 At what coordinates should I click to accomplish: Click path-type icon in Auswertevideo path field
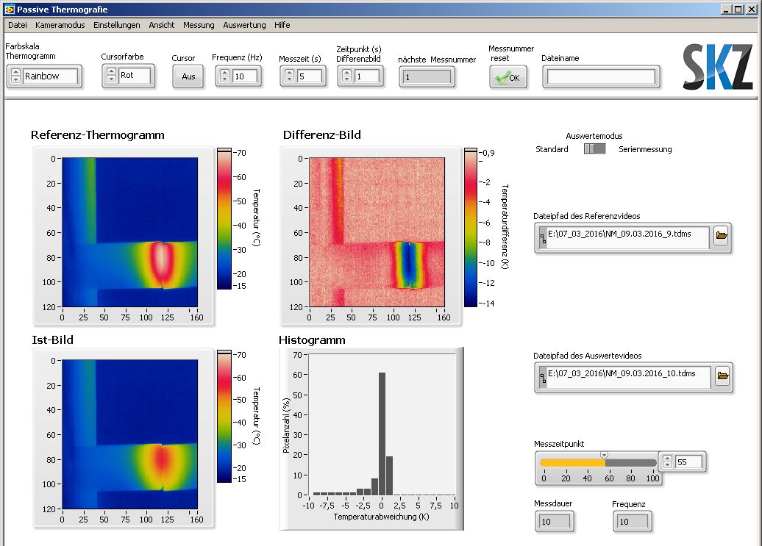[543, 377]
